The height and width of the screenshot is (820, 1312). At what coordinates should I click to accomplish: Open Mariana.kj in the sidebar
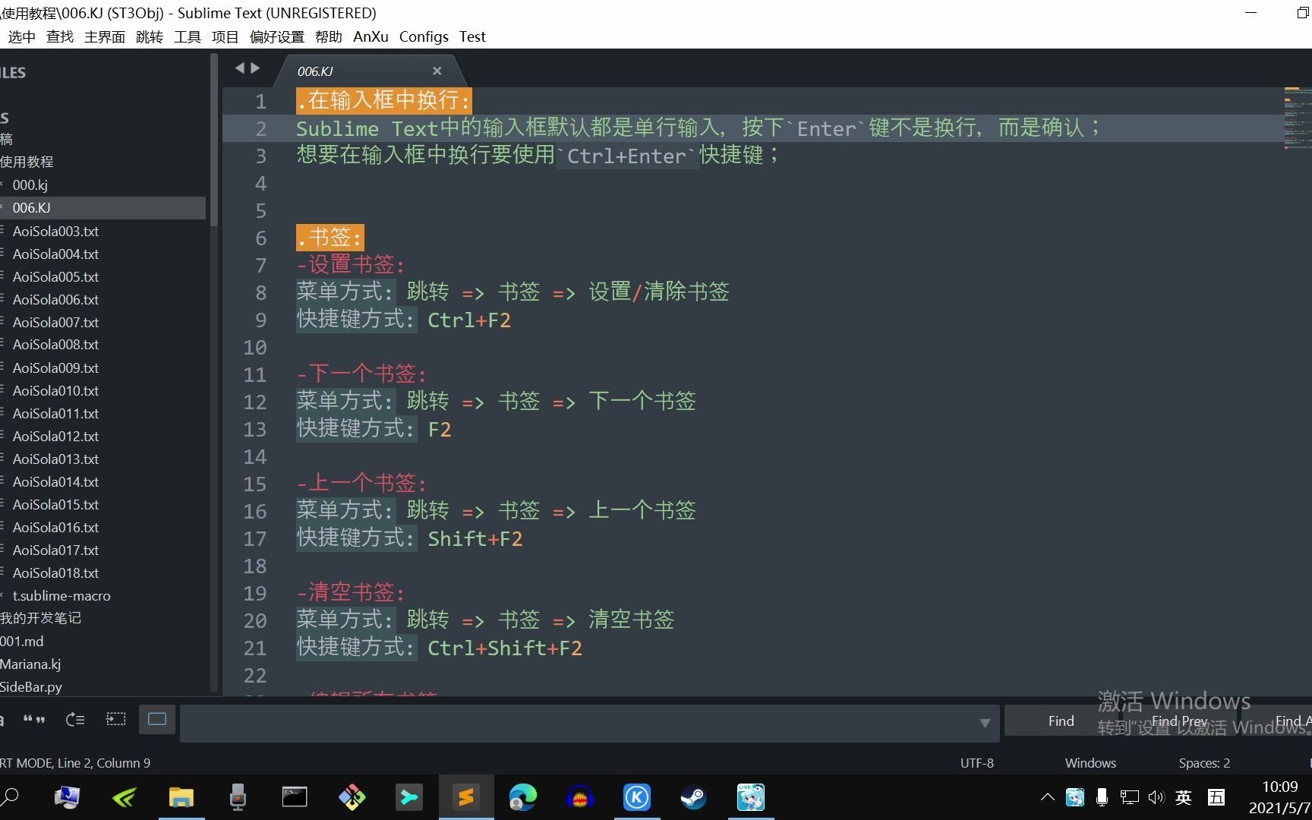[x=102, y=664]
